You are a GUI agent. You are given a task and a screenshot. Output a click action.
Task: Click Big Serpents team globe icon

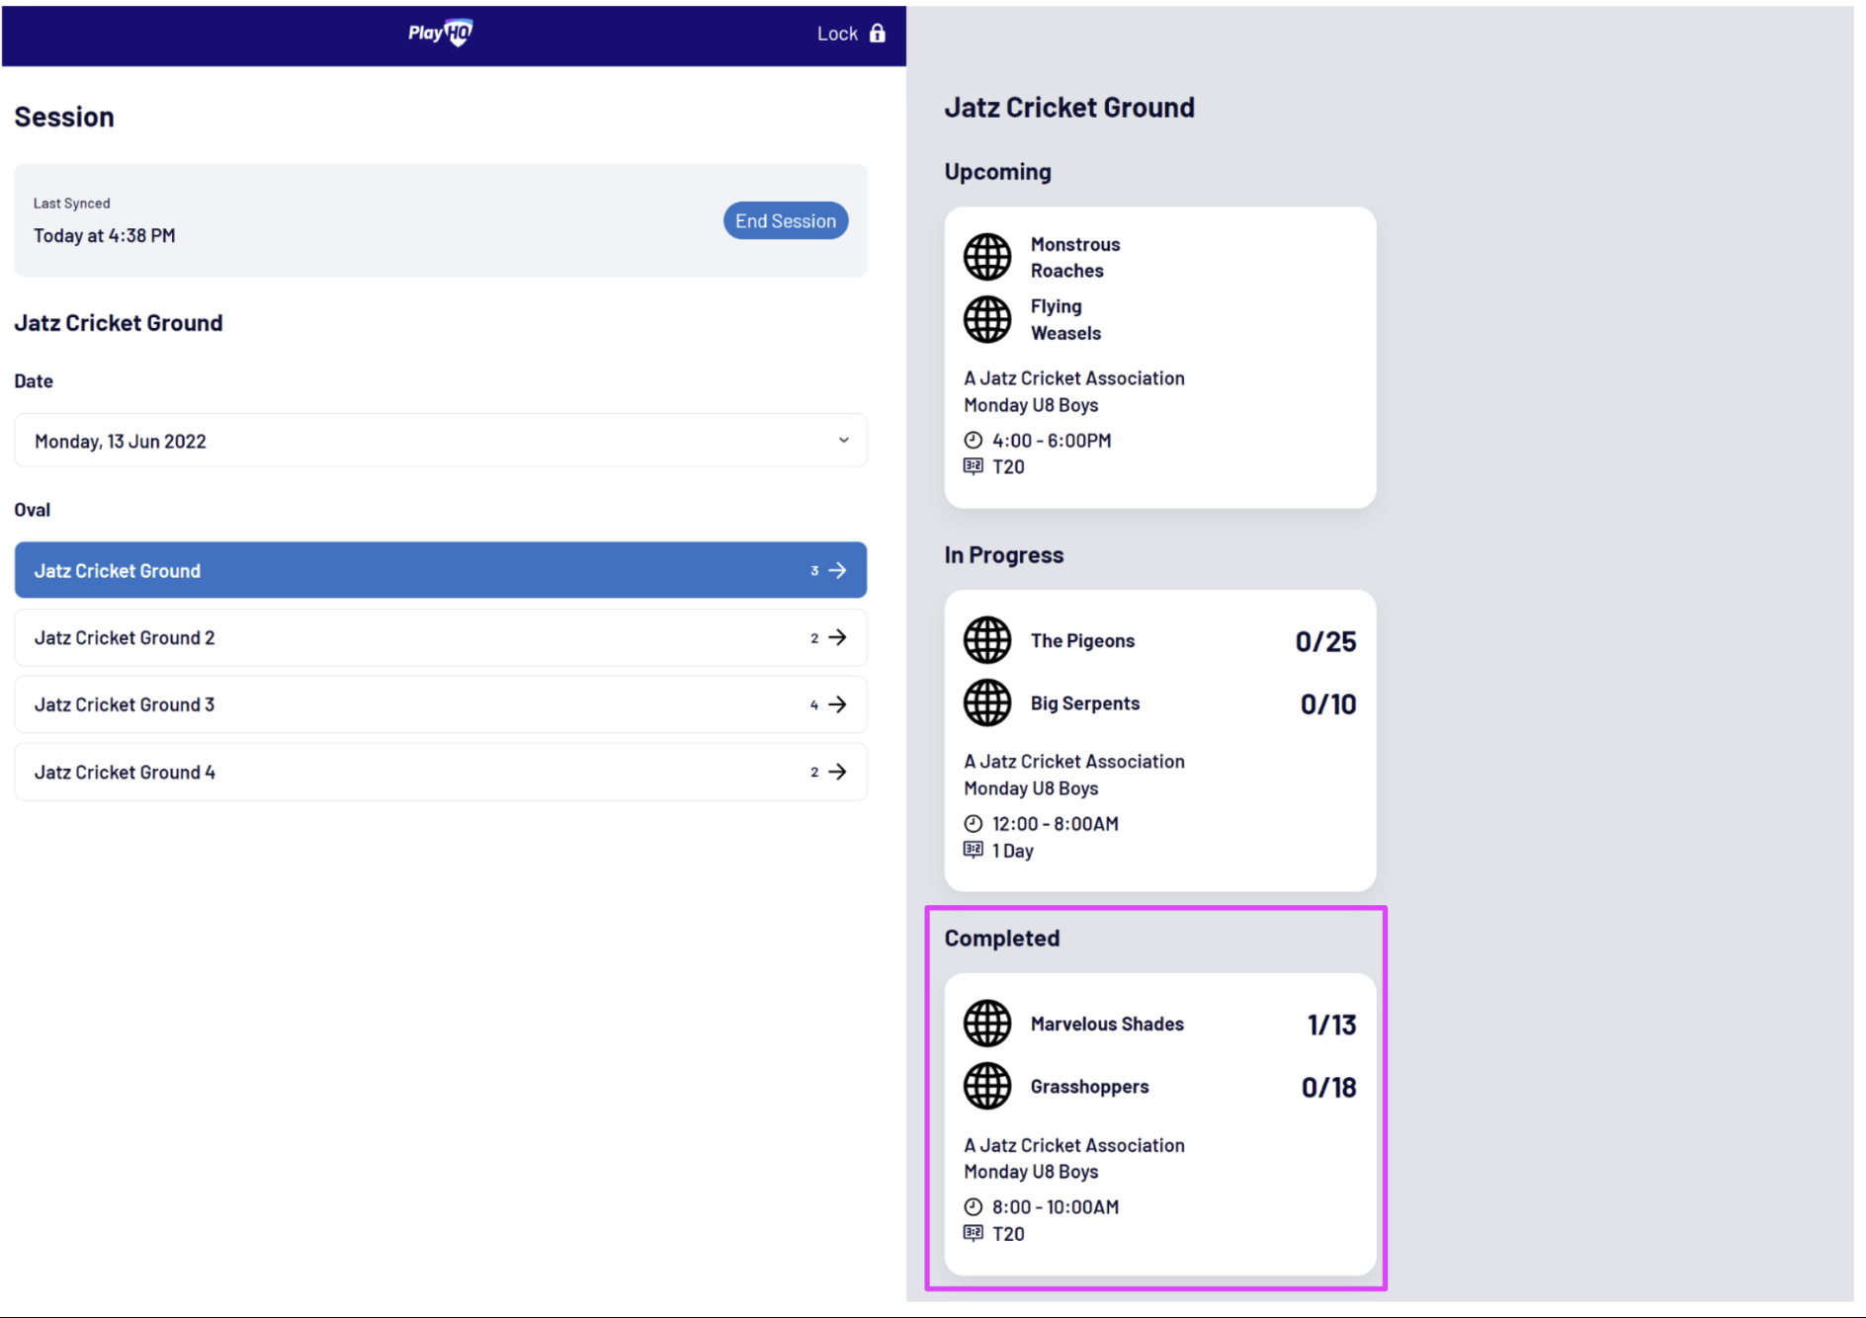click(987, 702)
